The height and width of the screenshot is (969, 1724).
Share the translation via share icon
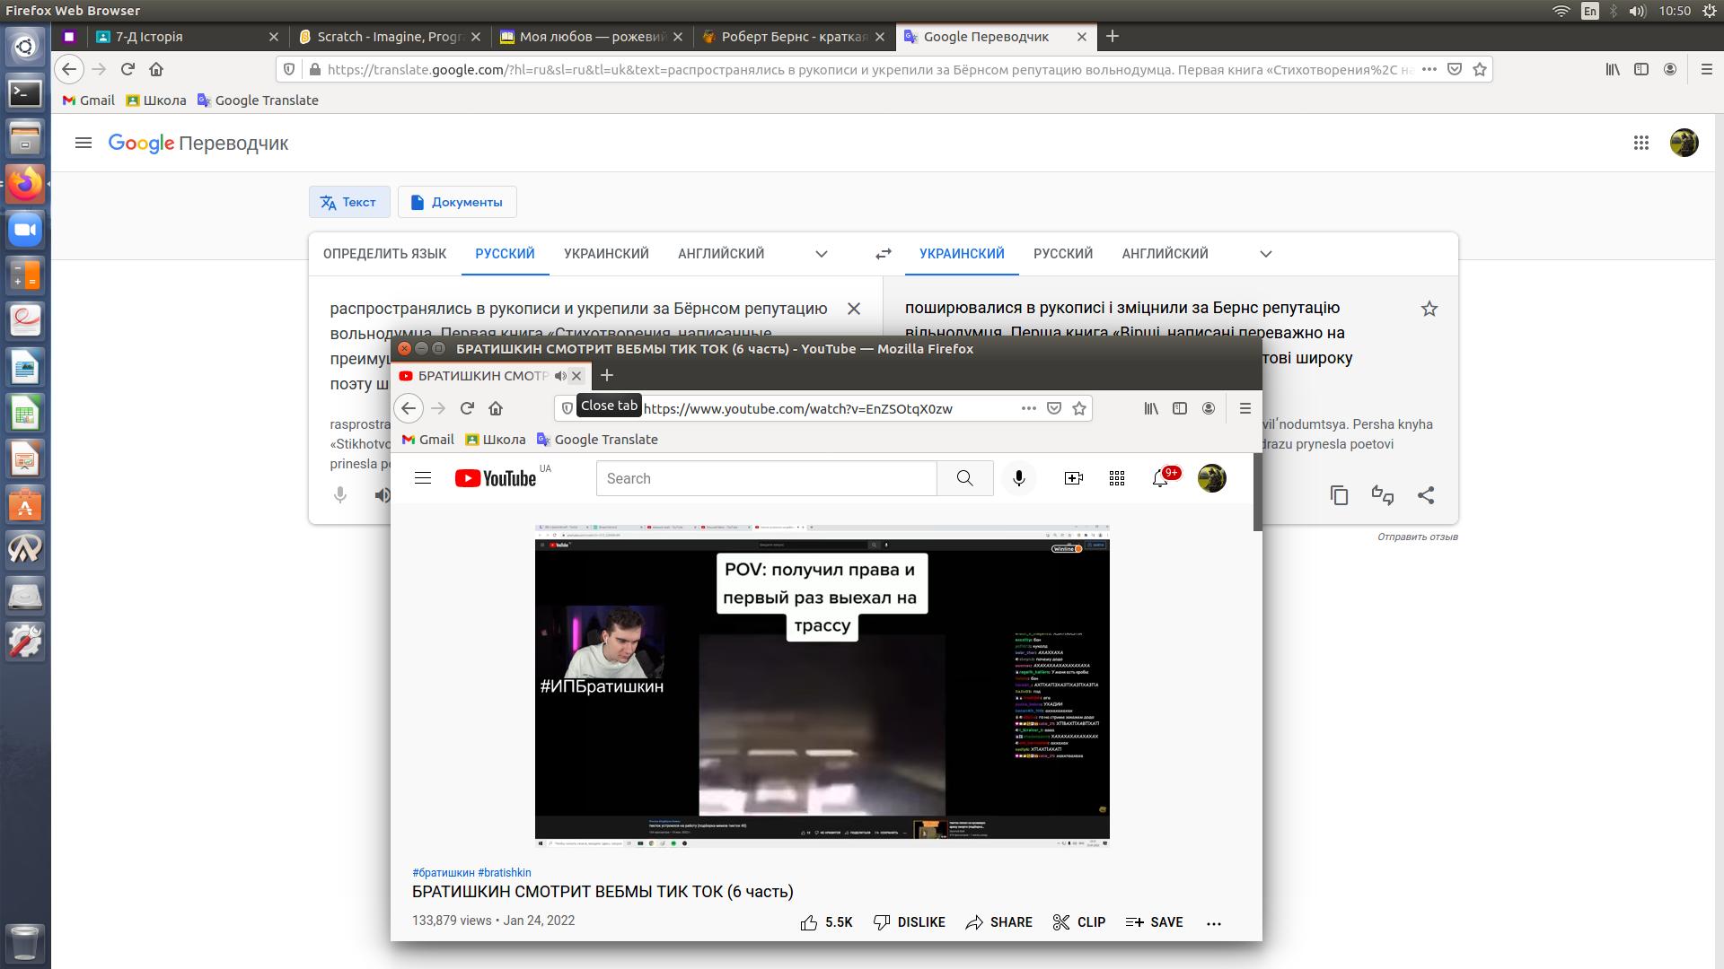click(x=1426, y=495)
